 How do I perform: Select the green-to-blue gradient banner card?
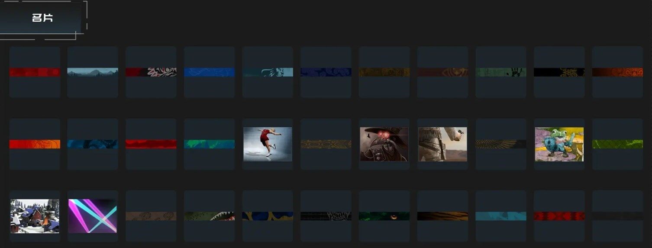pos(209,144)
